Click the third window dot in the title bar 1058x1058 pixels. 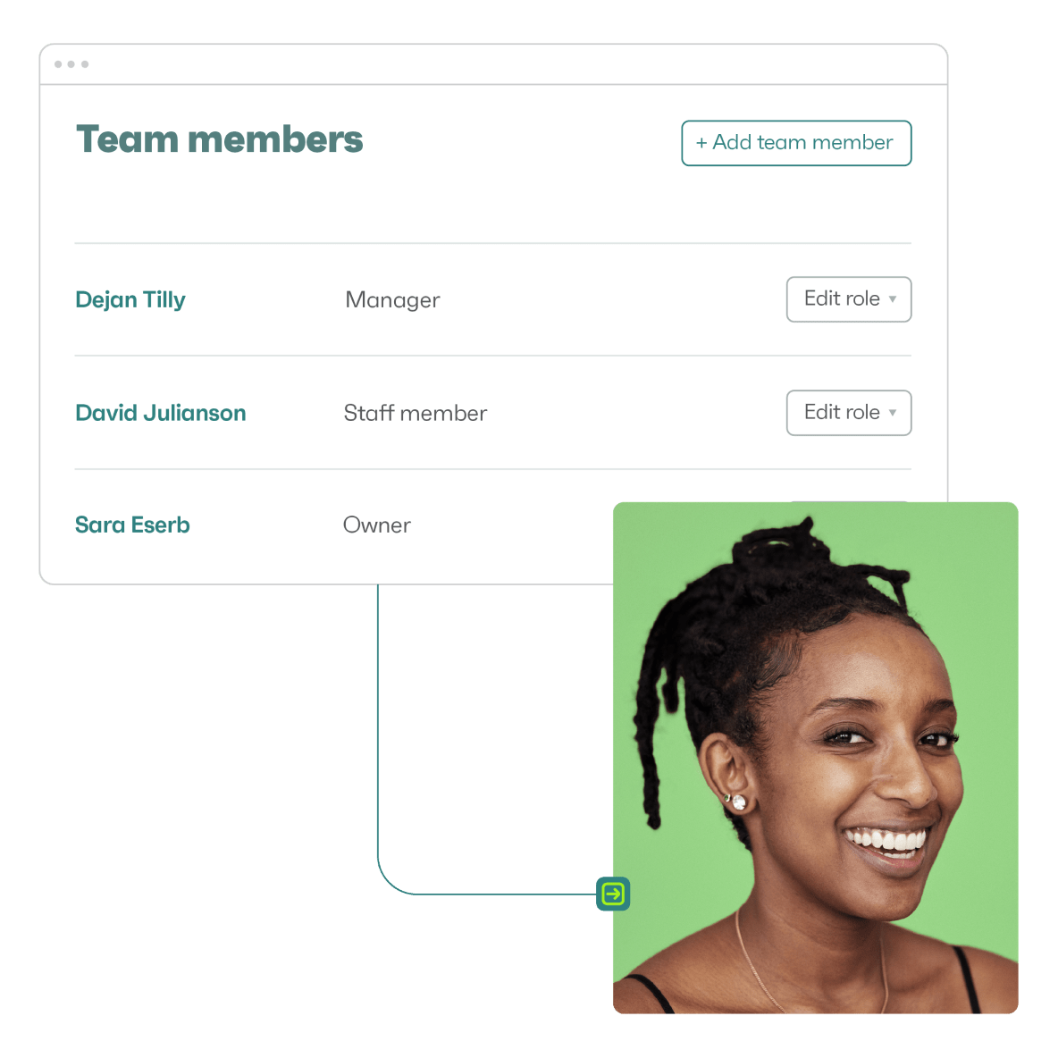[84, 64]
